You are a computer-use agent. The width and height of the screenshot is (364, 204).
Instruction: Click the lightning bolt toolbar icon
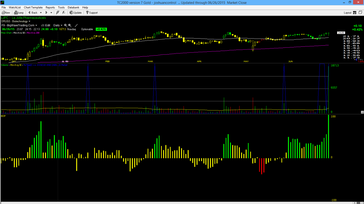pos(58,13)
